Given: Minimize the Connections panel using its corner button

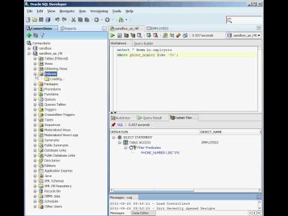Looking at the screenshot, I should (104, 28).
